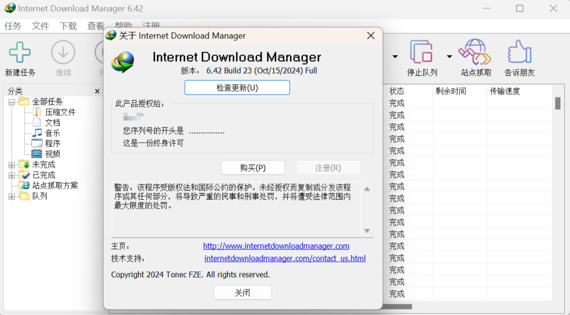Open the internetdownloadmanager.com homepage link
Screen dimensions: 570x315
(x=276, y=246)
